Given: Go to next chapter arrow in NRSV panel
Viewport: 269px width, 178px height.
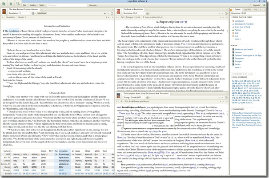Looking at the screenshot, I should point(109,17).
